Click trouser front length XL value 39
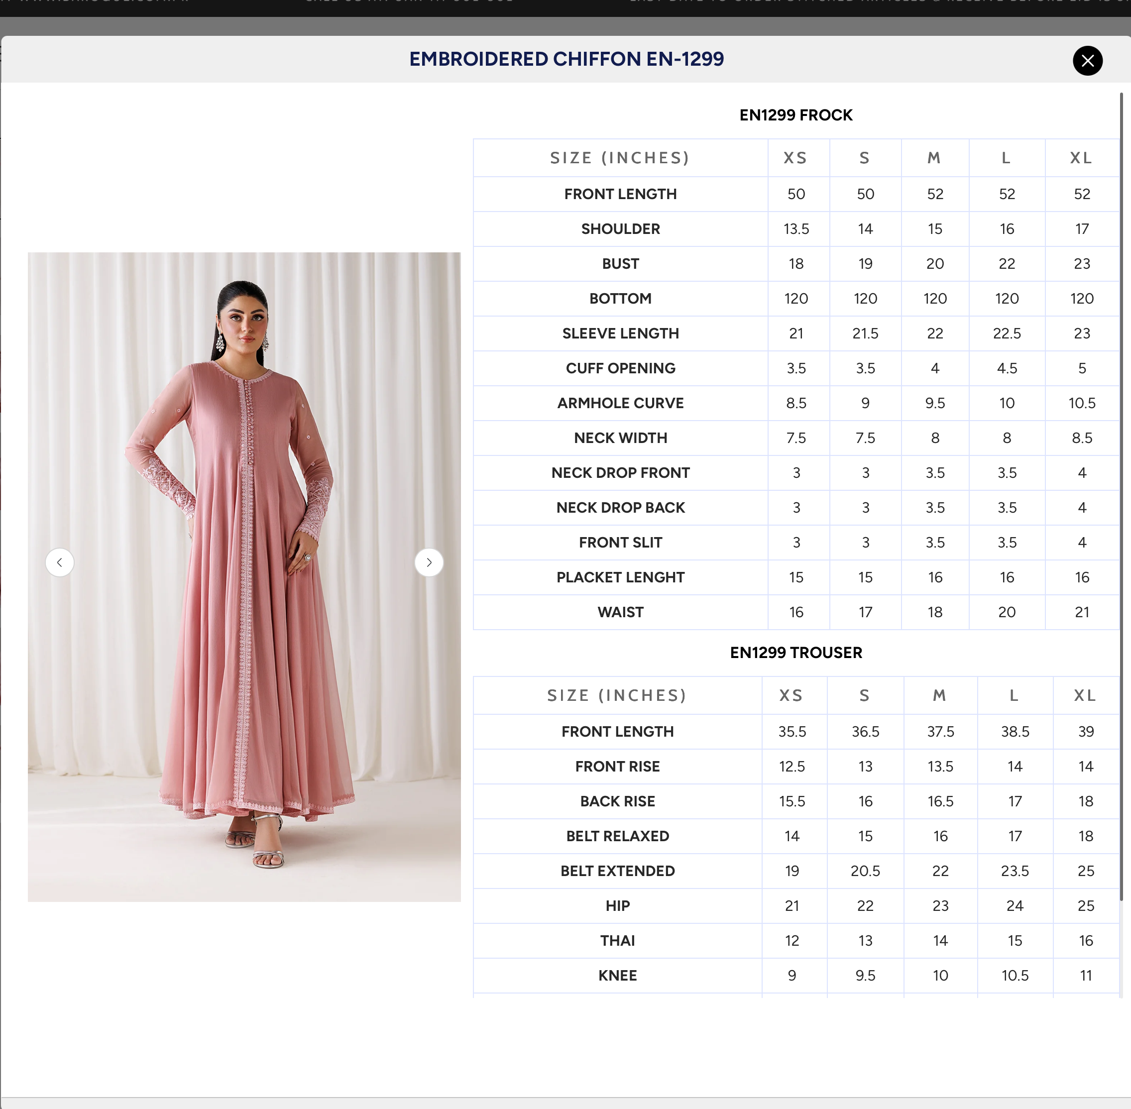 coord(1086,732)
